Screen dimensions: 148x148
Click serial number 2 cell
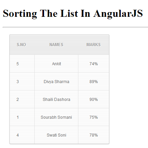click(22, 99)
